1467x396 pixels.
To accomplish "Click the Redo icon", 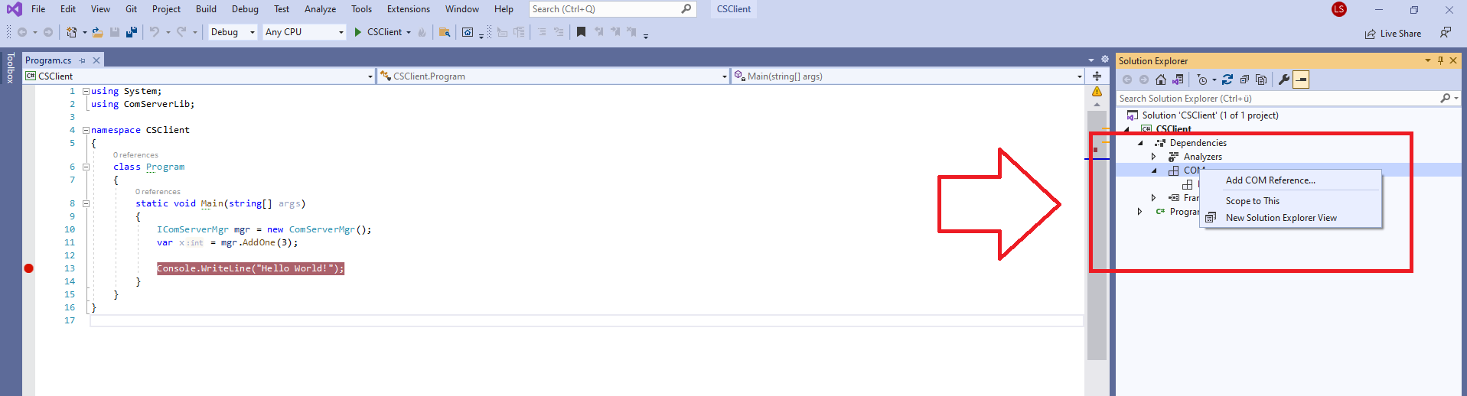I will [x=181, y=32].
